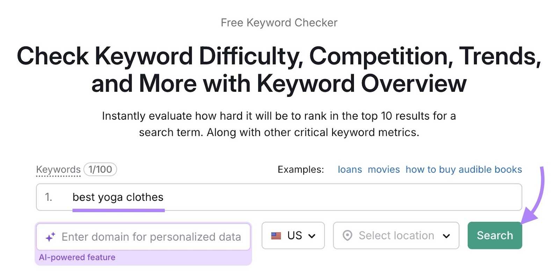
Task: Click the Free Keyword Checker heading
Action: (x=279, y=22)
